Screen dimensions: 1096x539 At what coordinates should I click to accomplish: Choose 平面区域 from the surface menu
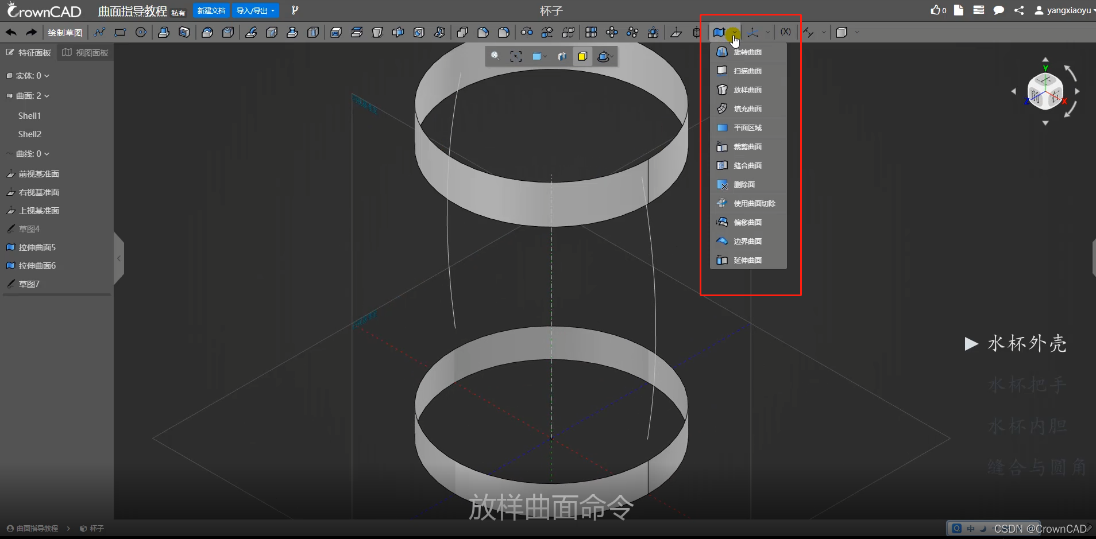pos(748,127)
